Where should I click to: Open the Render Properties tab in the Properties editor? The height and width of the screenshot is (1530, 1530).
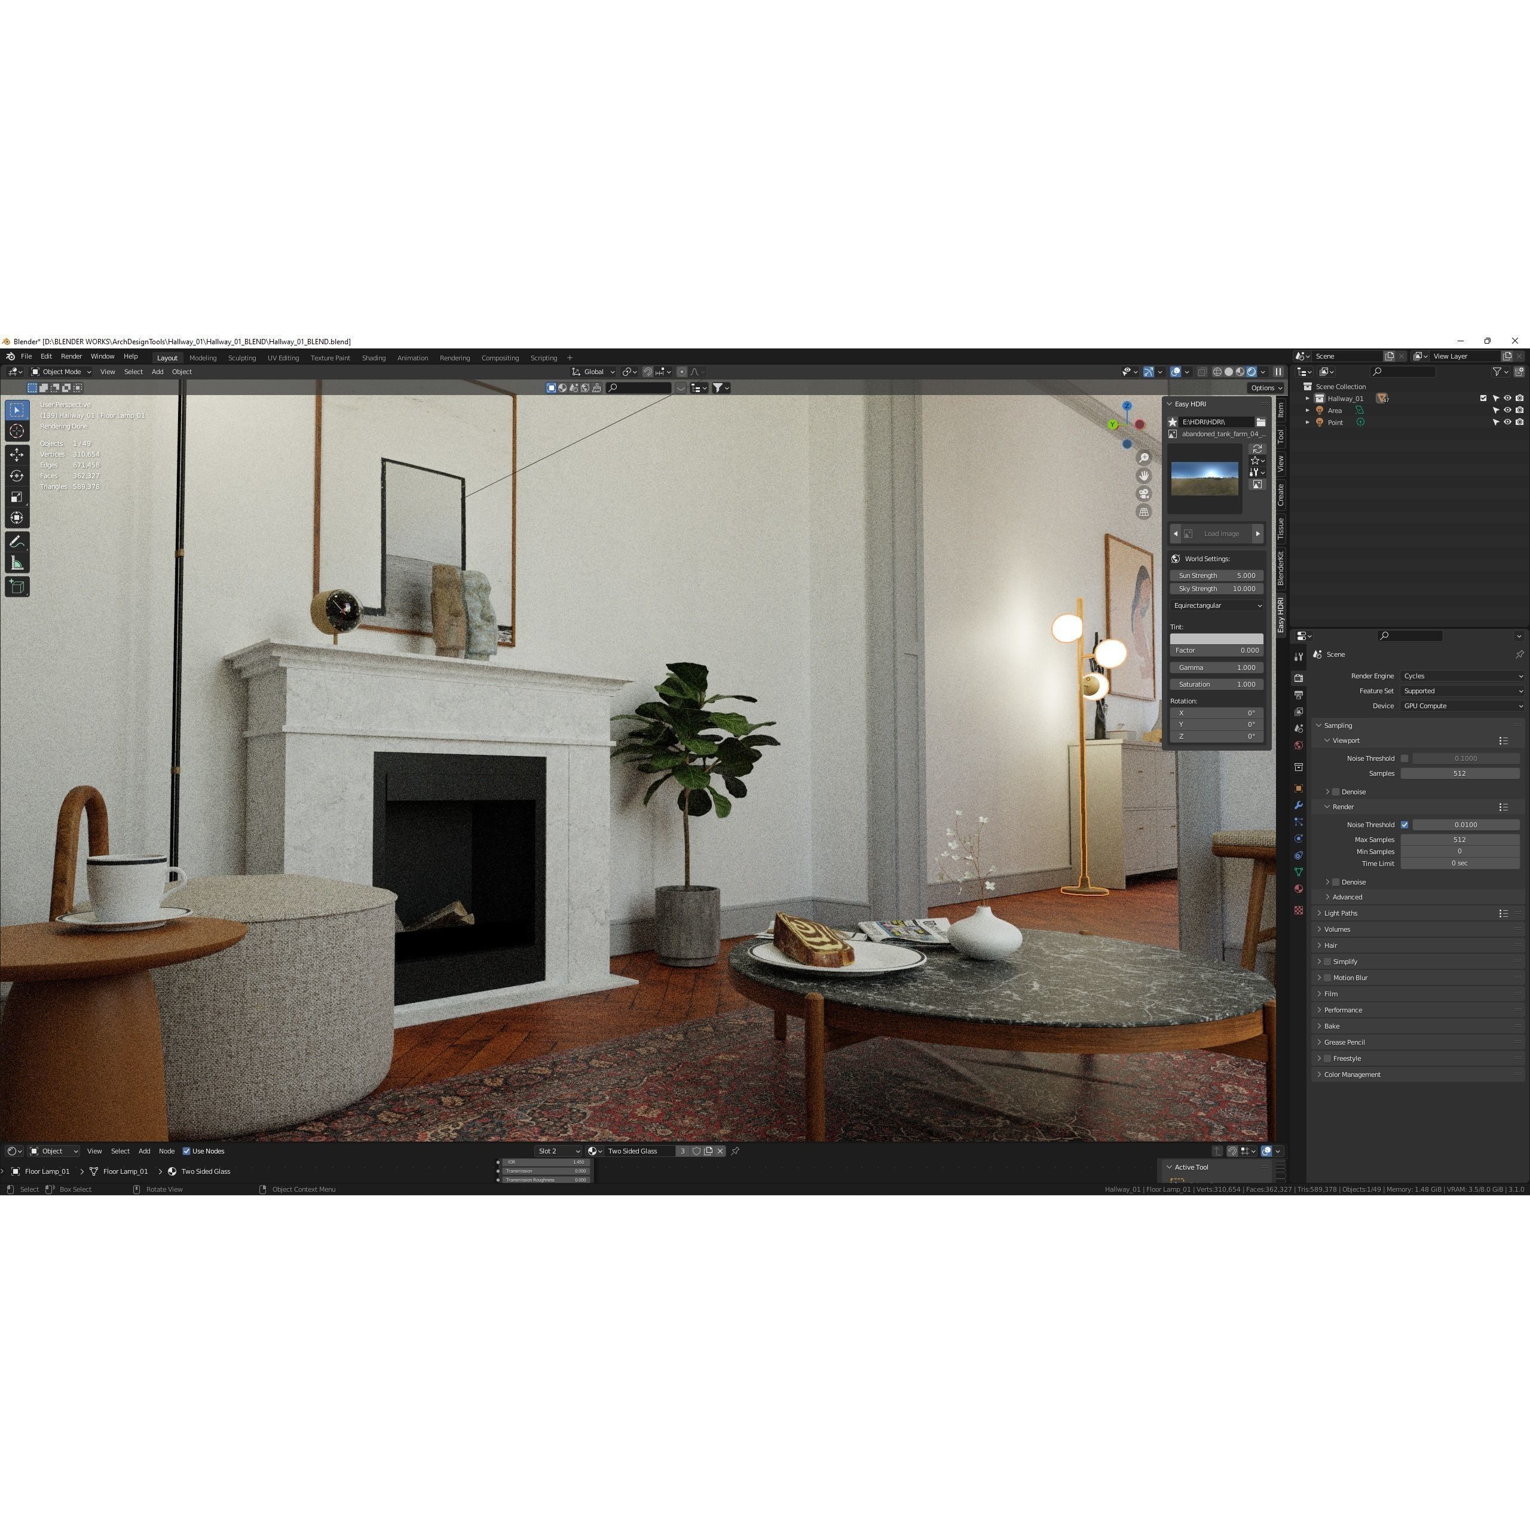coord(1299,678)
